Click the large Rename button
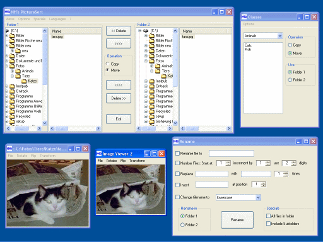Image resolution: width=323 pixels, height=242 pixels. point(237,220)
